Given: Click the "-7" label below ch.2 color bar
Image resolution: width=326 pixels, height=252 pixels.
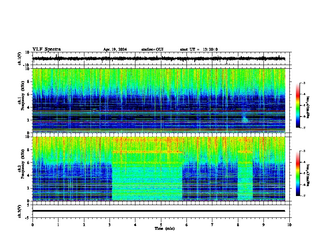Looking at the screenshot, I should [303, 196].
